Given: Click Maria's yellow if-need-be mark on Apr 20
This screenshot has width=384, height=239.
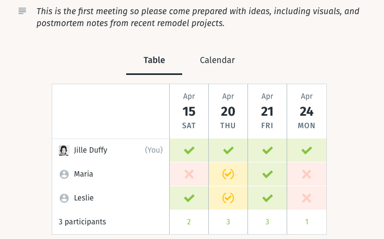Looking at the screenshot, I should point(228,174).
